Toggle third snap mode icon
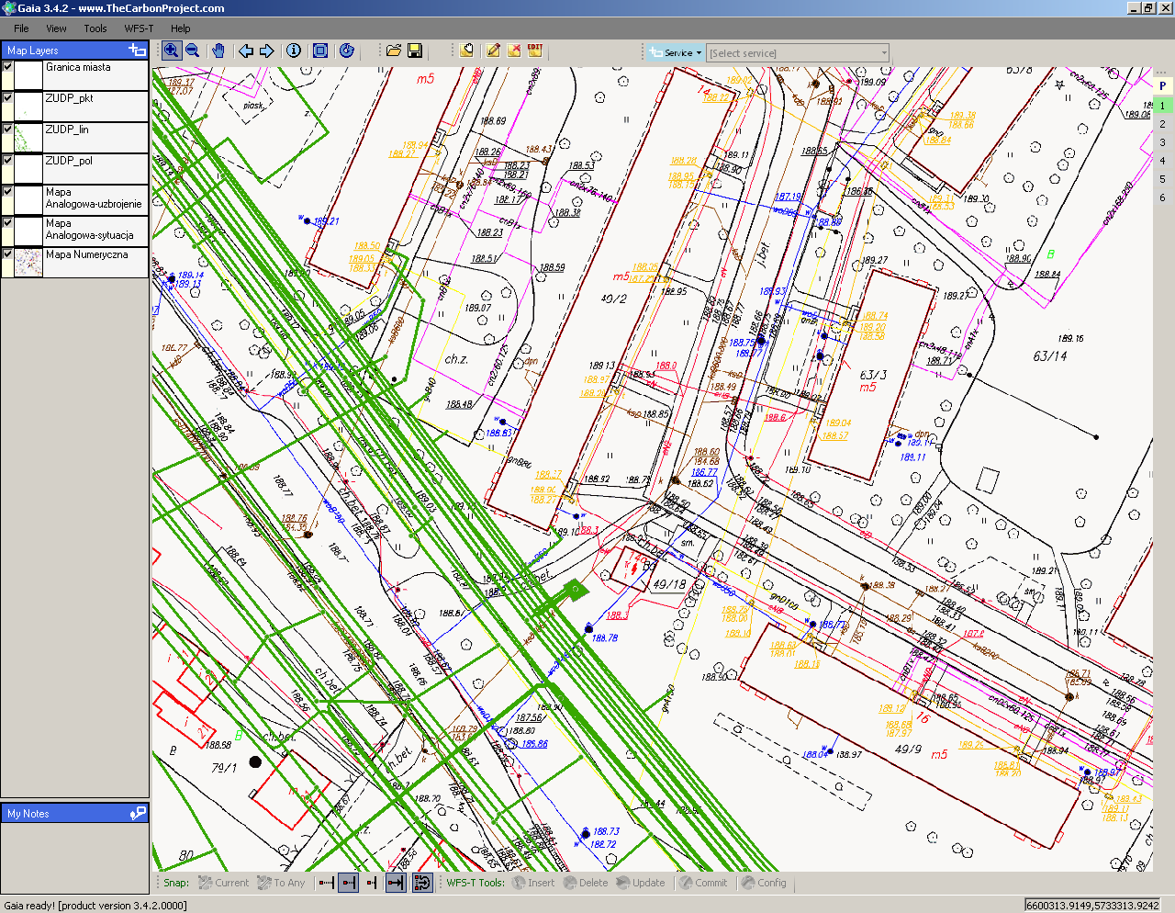 coord(371,883)
